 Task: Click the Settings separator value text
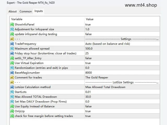point(122,39)
